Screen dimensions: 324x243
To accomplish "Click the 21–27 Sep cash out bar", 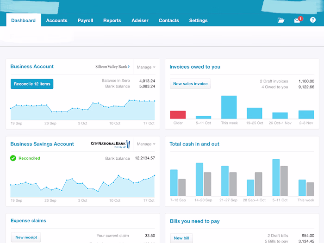I will point(233,184).
